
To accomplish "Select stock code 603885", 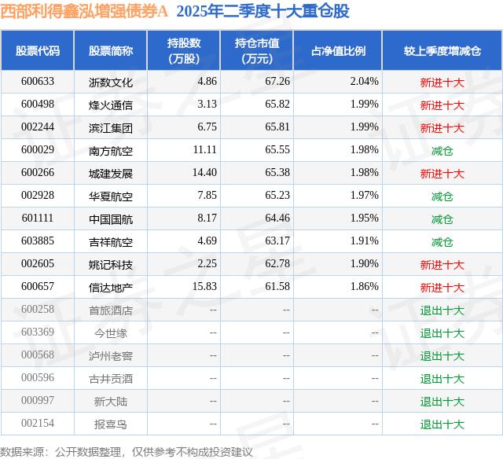I will 38,241.
